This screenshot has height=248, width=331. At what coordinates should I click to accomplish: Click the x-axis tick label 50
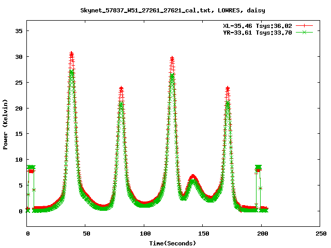tap(86, 234)
